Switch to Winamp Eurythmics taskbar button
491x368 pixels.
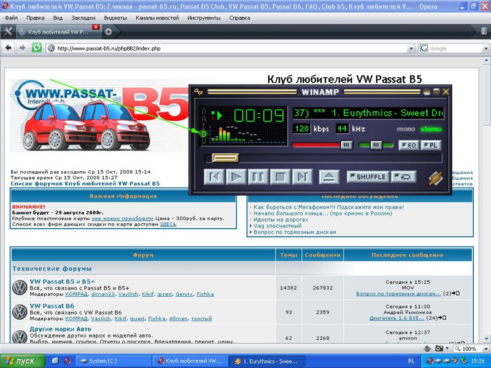click(266, 361)
